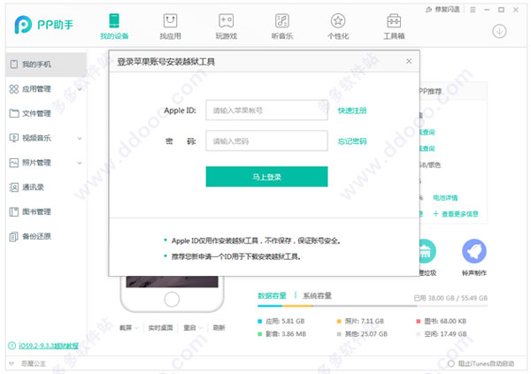Viewport: 531px width, 374px height.
Task: Click the PP助手 logo
Action: (43, 25)
